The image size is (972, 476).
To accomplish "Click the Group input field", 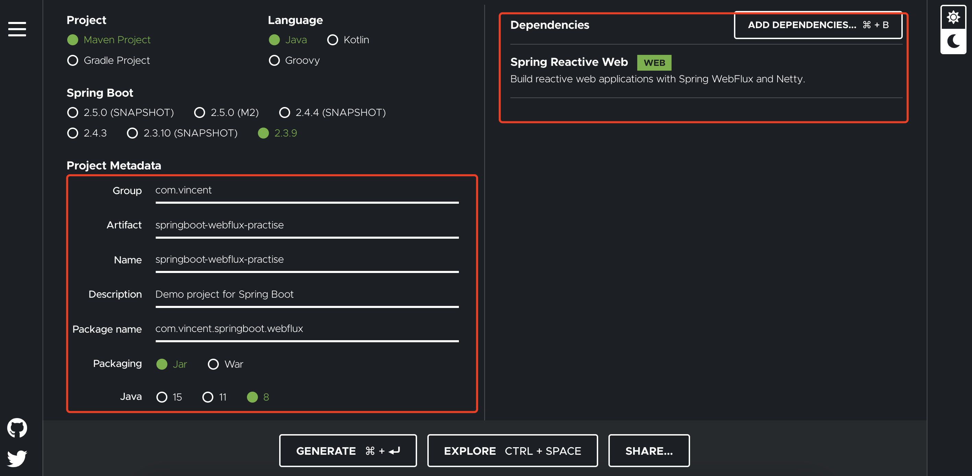I will click(307, 191).
